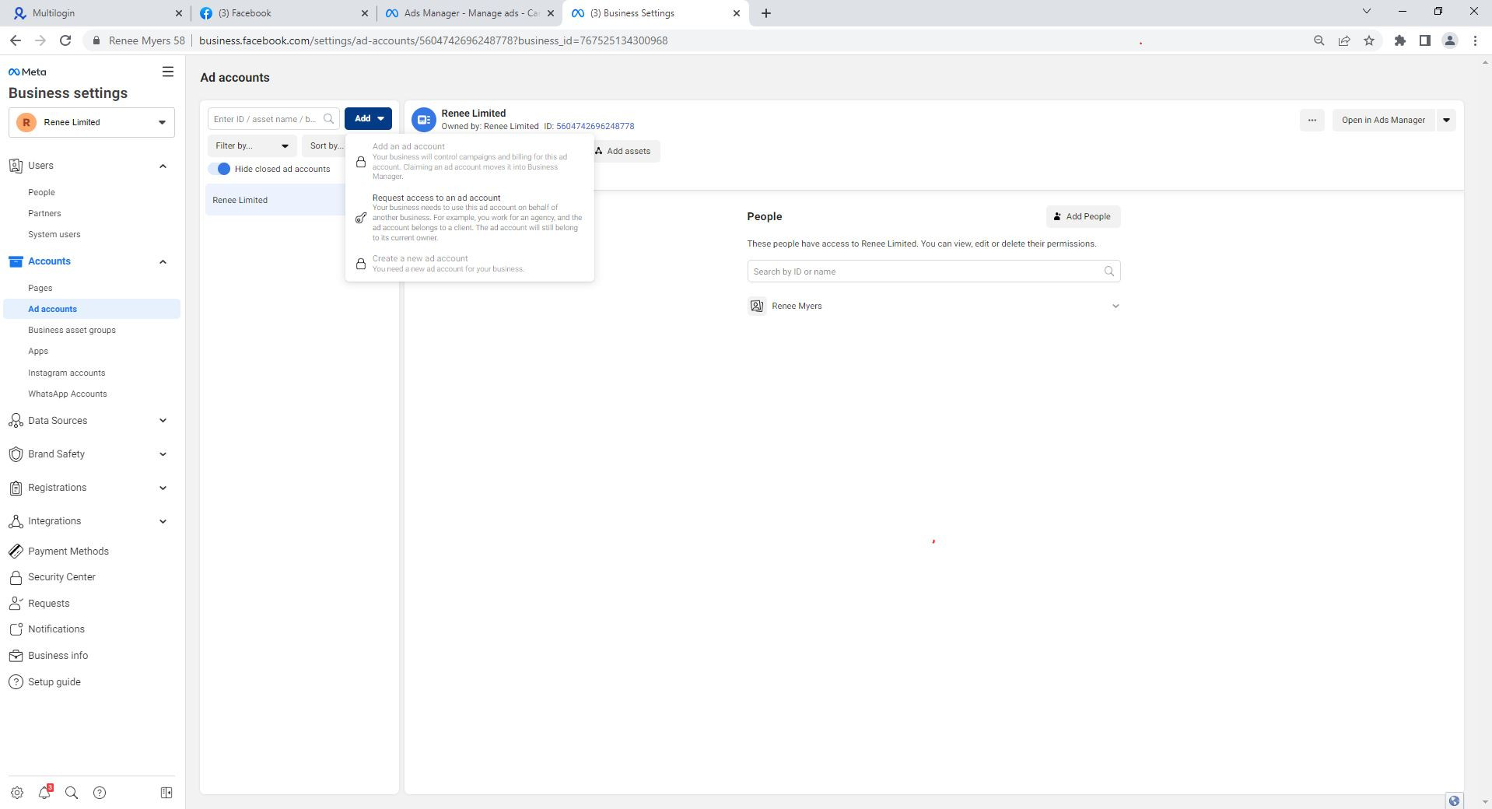Viewport: 1492px width, 809px height.
Task: Bookmark this page with the star icon
Action: click(x=1369, y=40)
